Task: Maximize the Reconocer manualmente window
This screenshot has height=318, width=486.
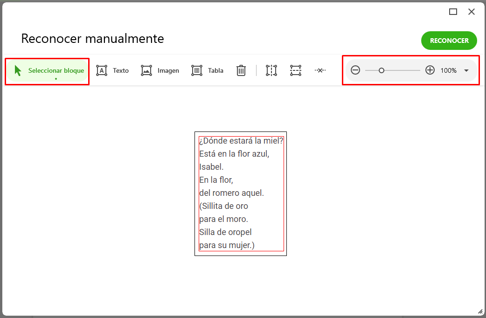Action: tap(453, 12)
